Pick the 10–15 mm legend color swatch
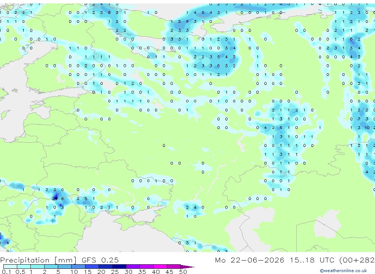The height and width of the screenshot is (274, 375). coord(78,267)
